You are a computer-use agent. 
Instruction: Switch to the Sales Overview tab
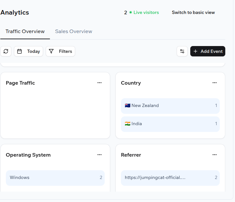tap(74, 31)
